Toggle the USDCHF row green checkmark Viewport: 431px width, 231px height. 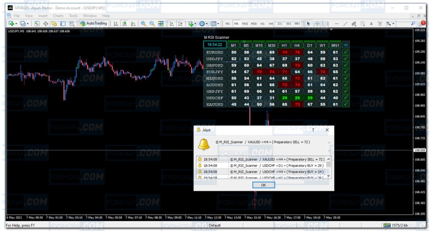(x=346, y=98)
